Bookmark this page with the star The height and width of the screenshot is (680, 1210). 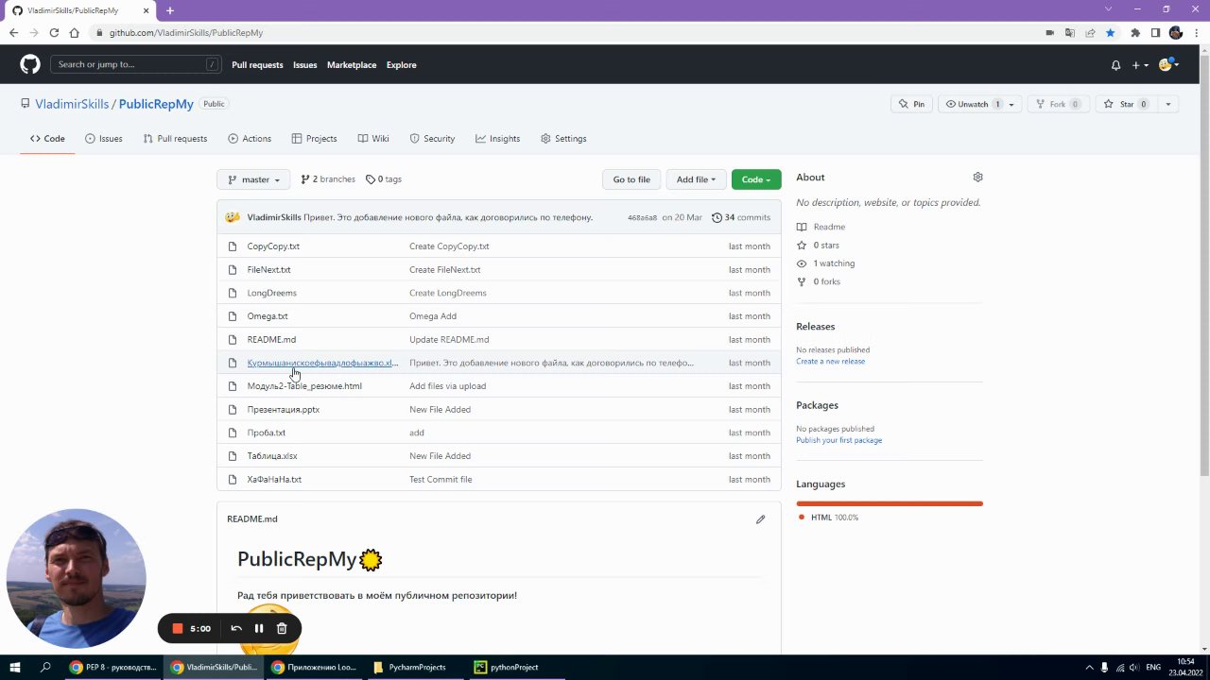pyautogui.click(x=1110, y=32)
